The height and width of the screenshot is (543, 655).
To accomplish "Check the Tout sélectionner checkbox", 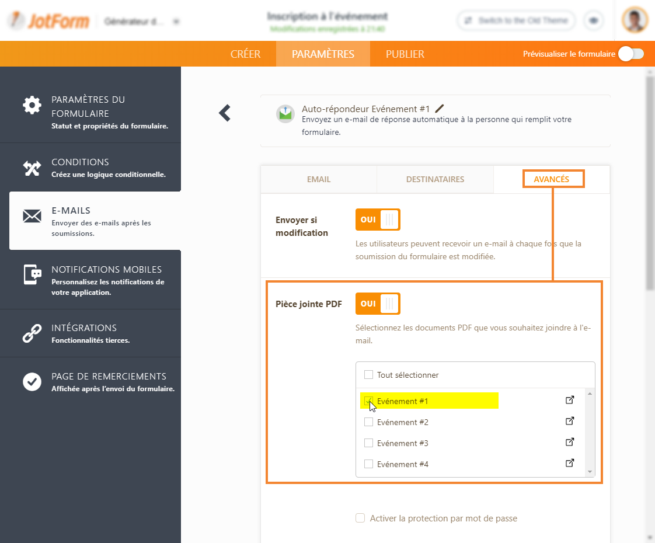I will click(x=368, y=375).
